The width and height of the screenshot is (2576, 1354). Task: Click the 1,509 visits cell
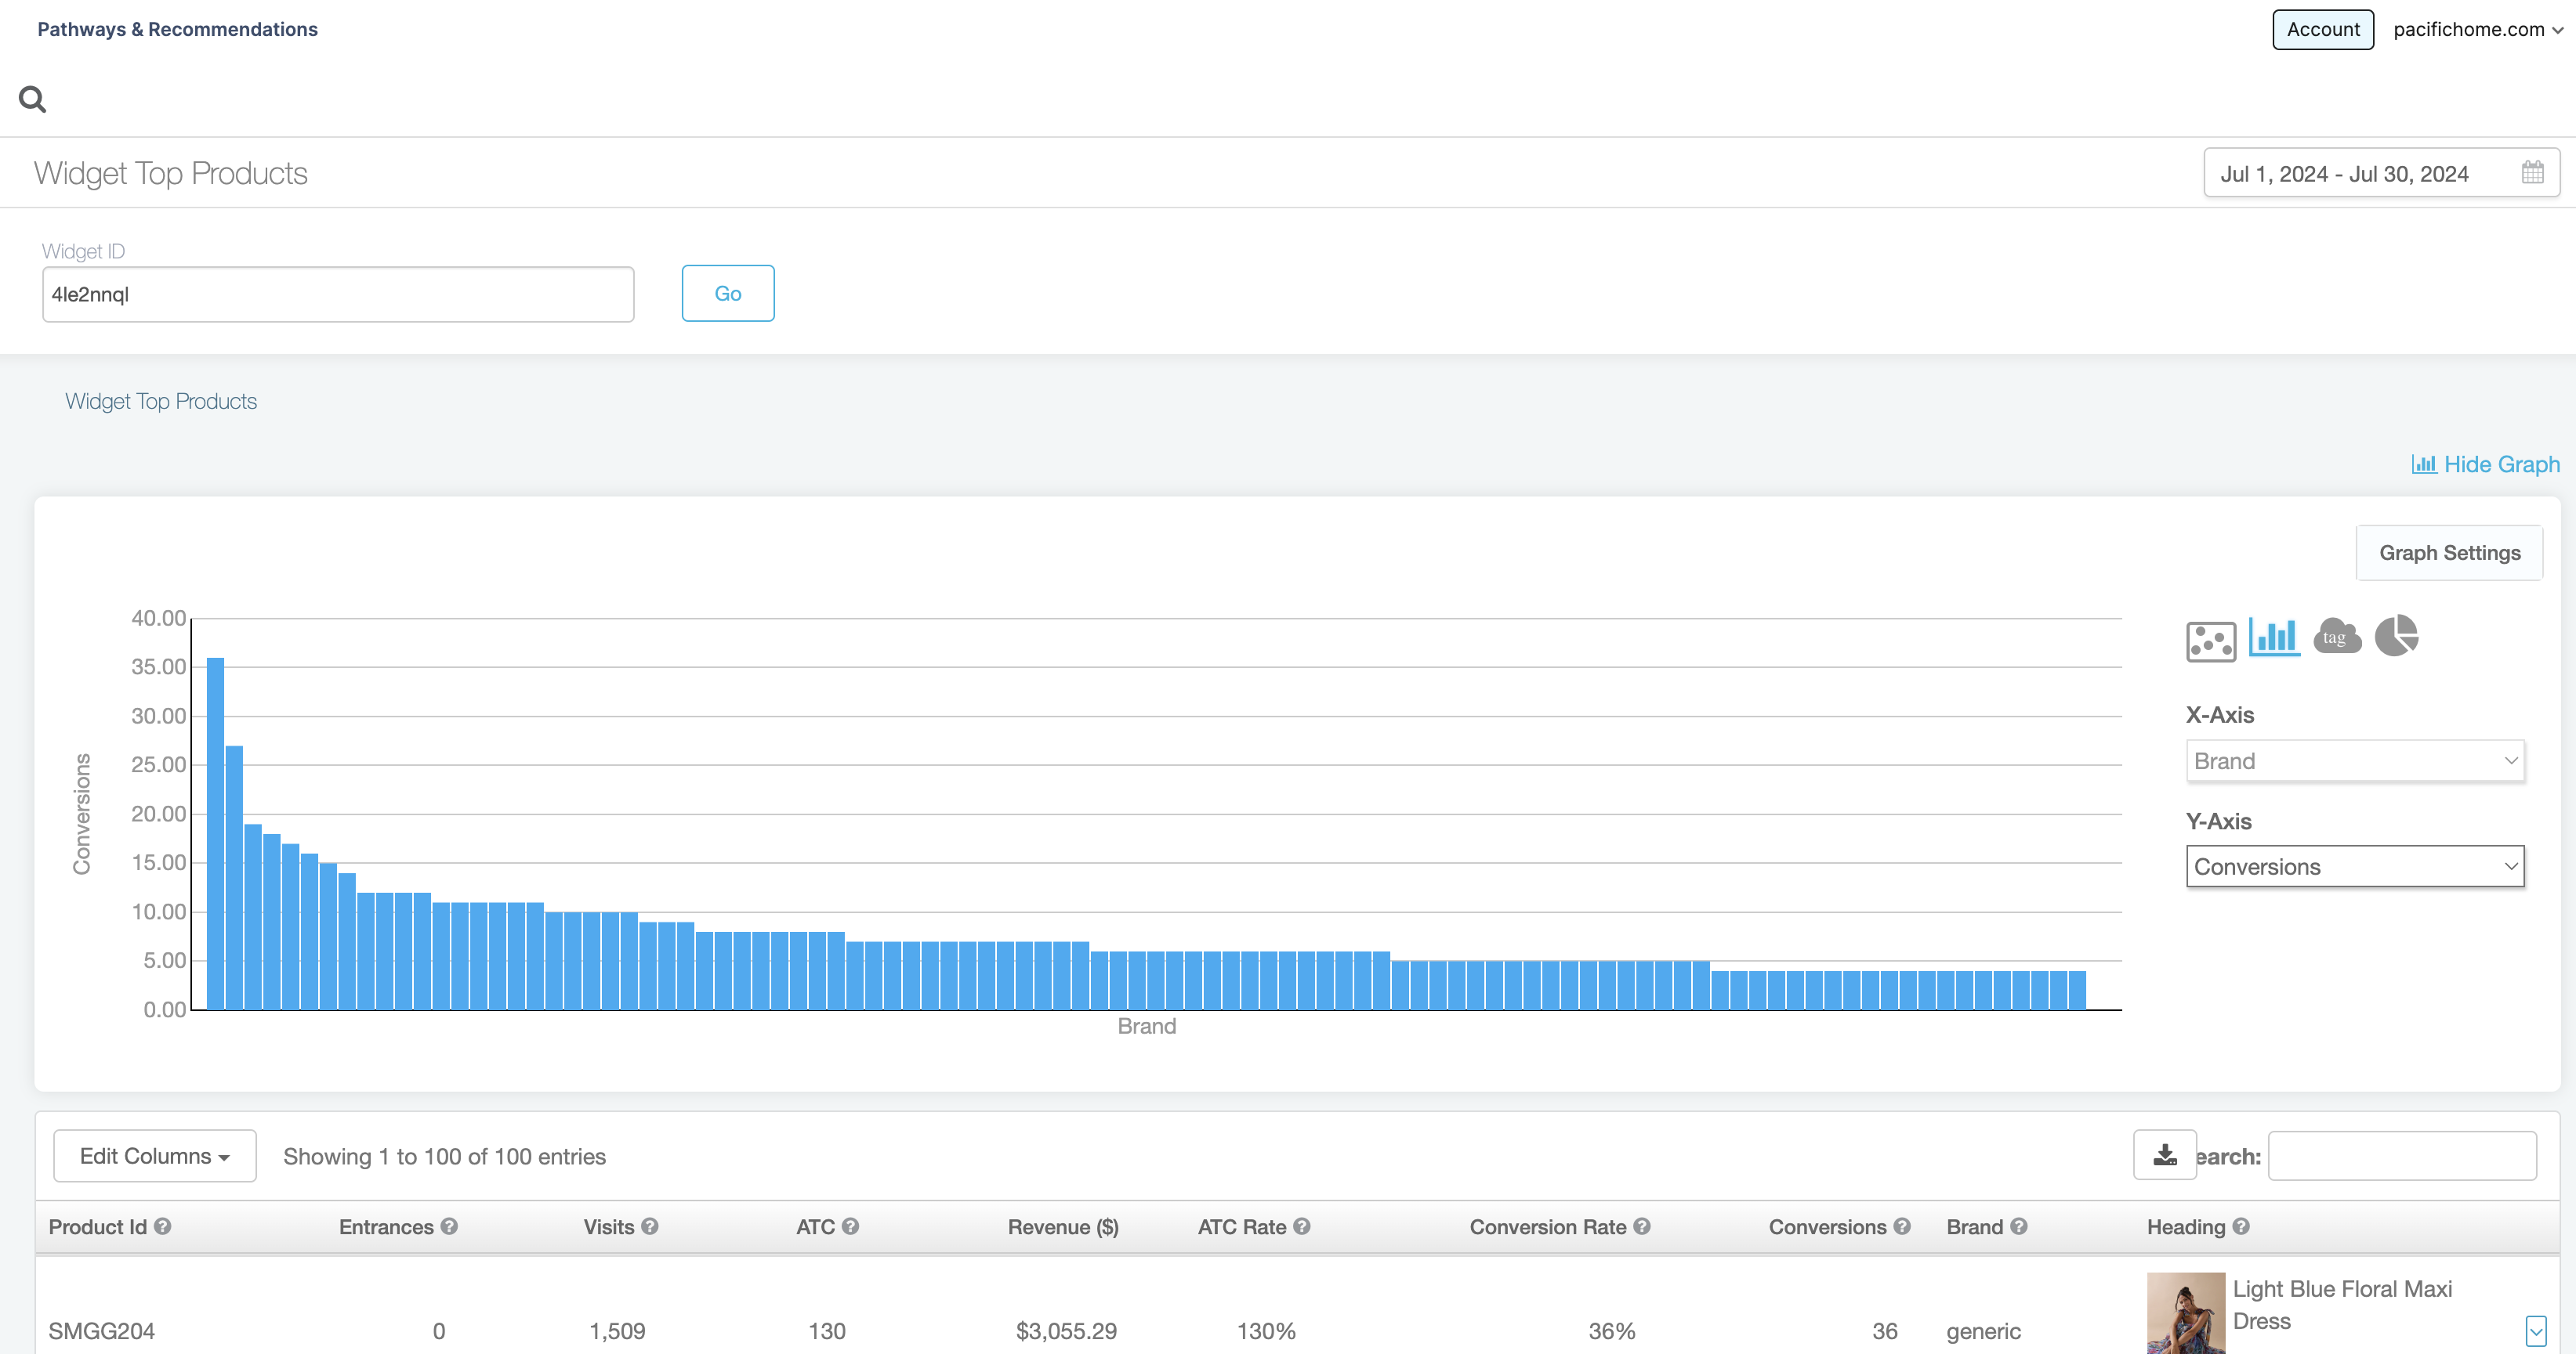click(617, 1331)
